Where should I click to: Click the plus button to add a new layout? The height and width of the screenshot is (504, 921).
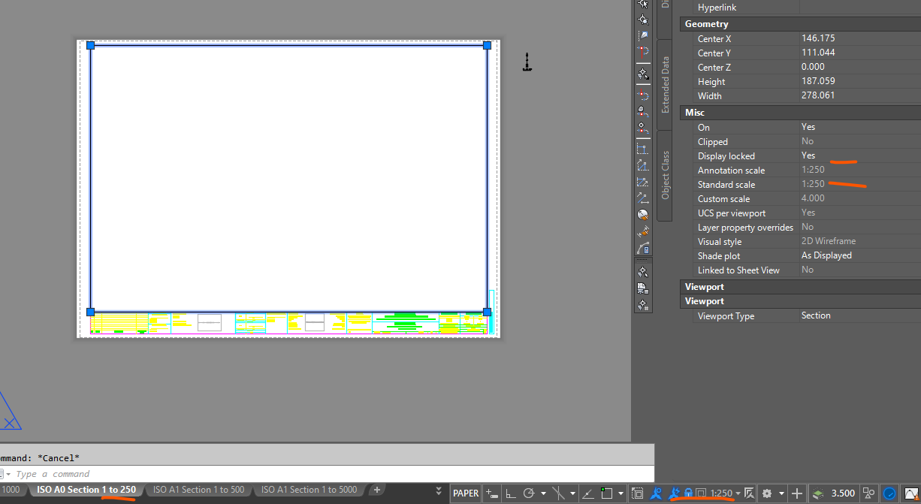point(376,489)
